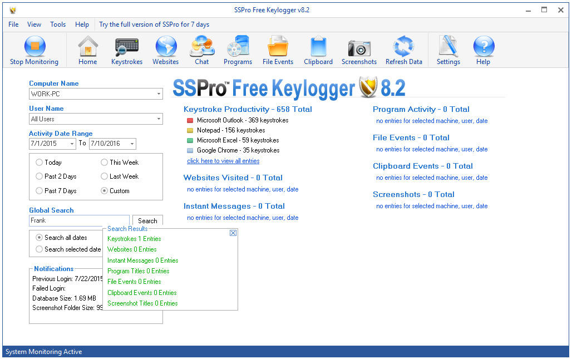Click Clipboard Events - 0 Total heading
Viewport: 572px width, 359px height.
click(423, 166)
